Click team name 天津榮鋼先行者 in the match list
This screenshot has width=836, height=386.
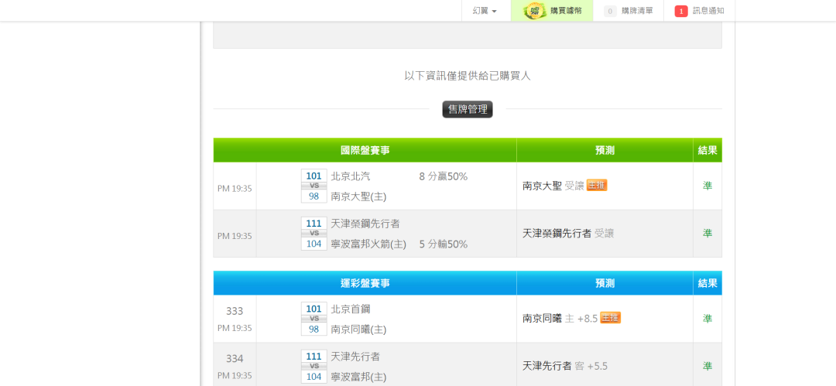point(365,224)
